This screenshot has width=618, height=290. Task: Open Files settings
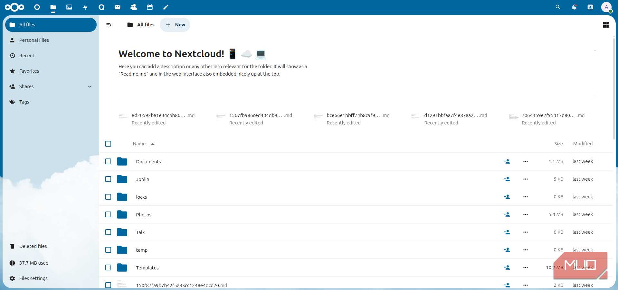(51, 278)
